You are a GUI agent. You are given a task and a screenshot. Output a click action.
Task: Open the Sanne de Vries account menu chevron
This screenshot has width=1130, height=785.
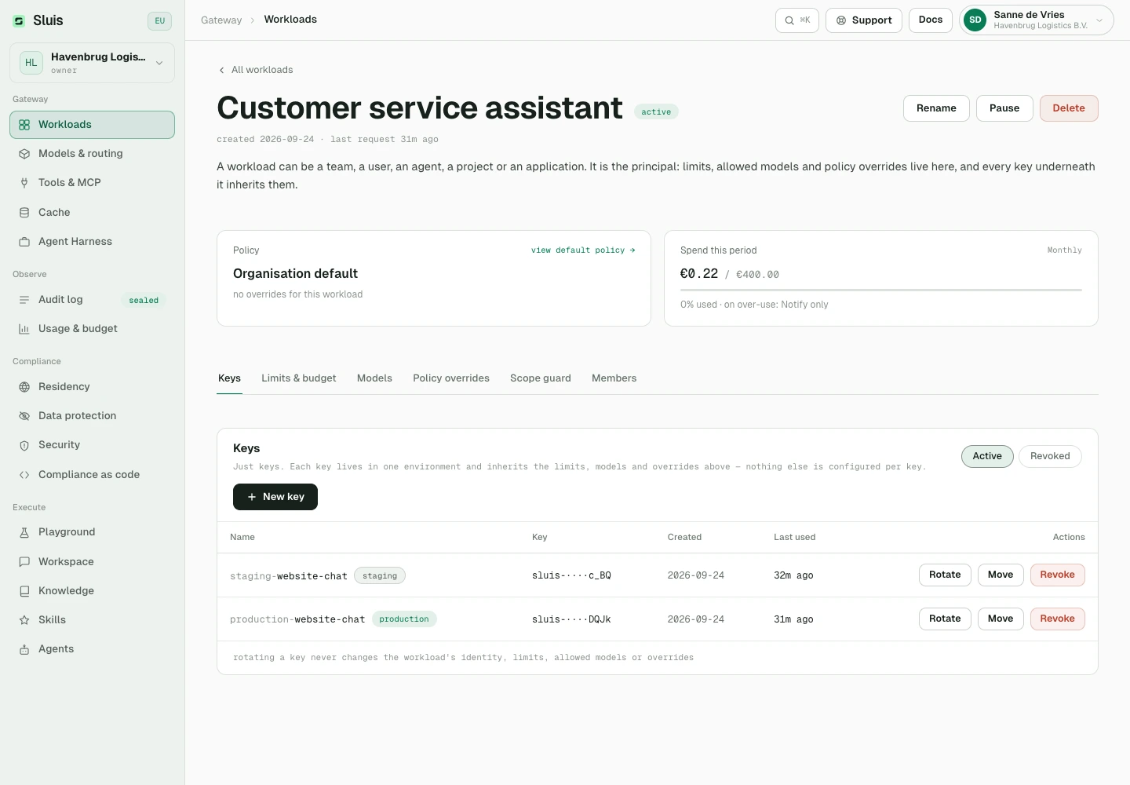(1099, 20)
